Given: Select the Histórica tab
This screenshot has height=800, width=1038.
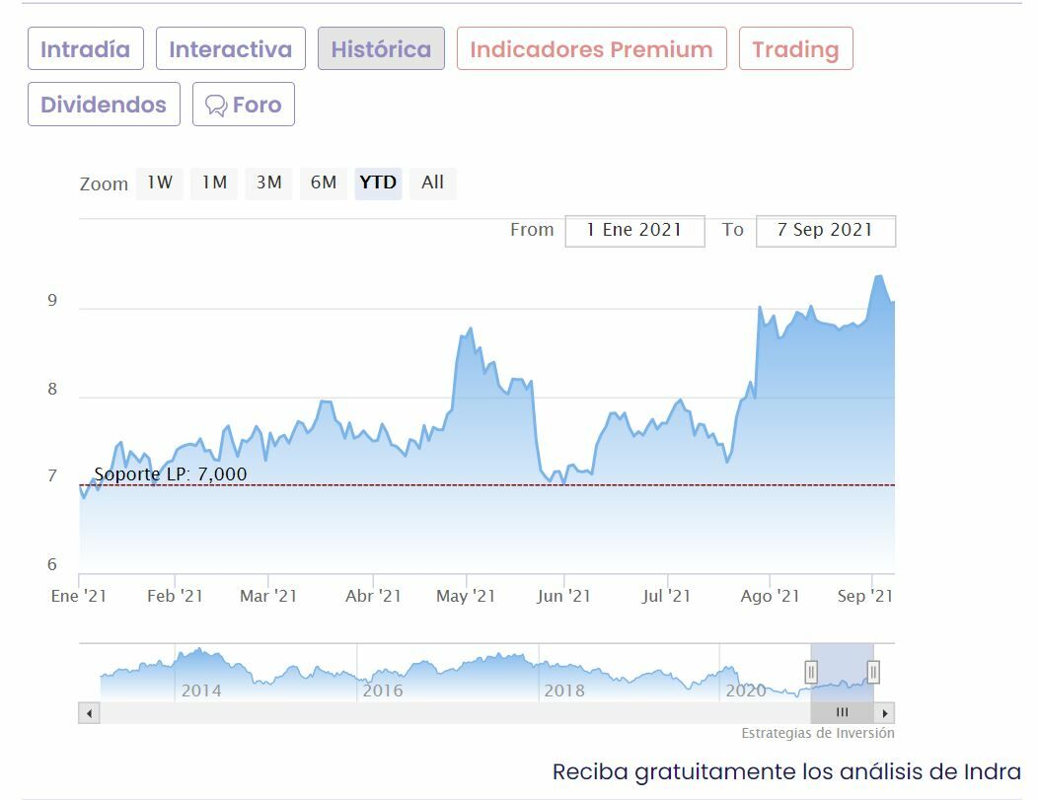Looking at the screenshot, I should tap(381, 49).
